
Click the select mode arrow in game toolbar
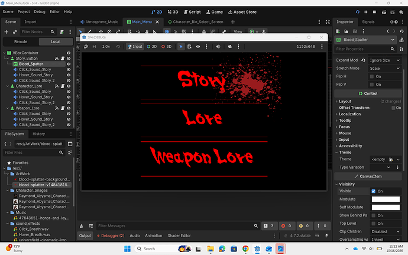coord(181,46)
